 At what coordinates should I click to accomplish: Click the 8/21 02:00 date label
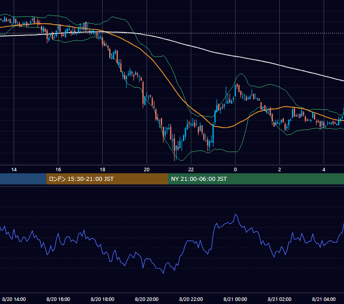[279, 299]
